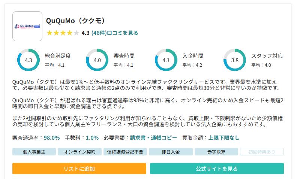Click the overall satisfaction 4.3 donut chart
Viewport: 300px width, 179px height.
28,60
